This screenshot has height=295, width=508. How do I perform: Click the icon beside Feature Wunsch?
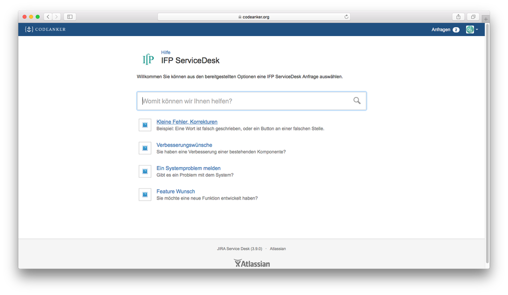pos(145,195)
